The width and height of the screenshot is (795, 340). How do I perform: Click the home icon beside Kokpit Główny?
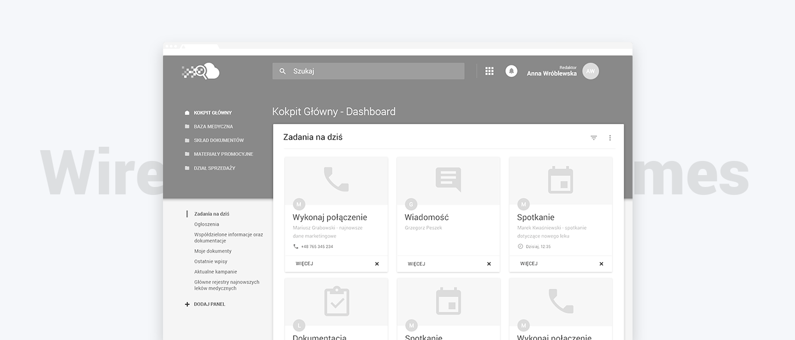coord(187,113)
